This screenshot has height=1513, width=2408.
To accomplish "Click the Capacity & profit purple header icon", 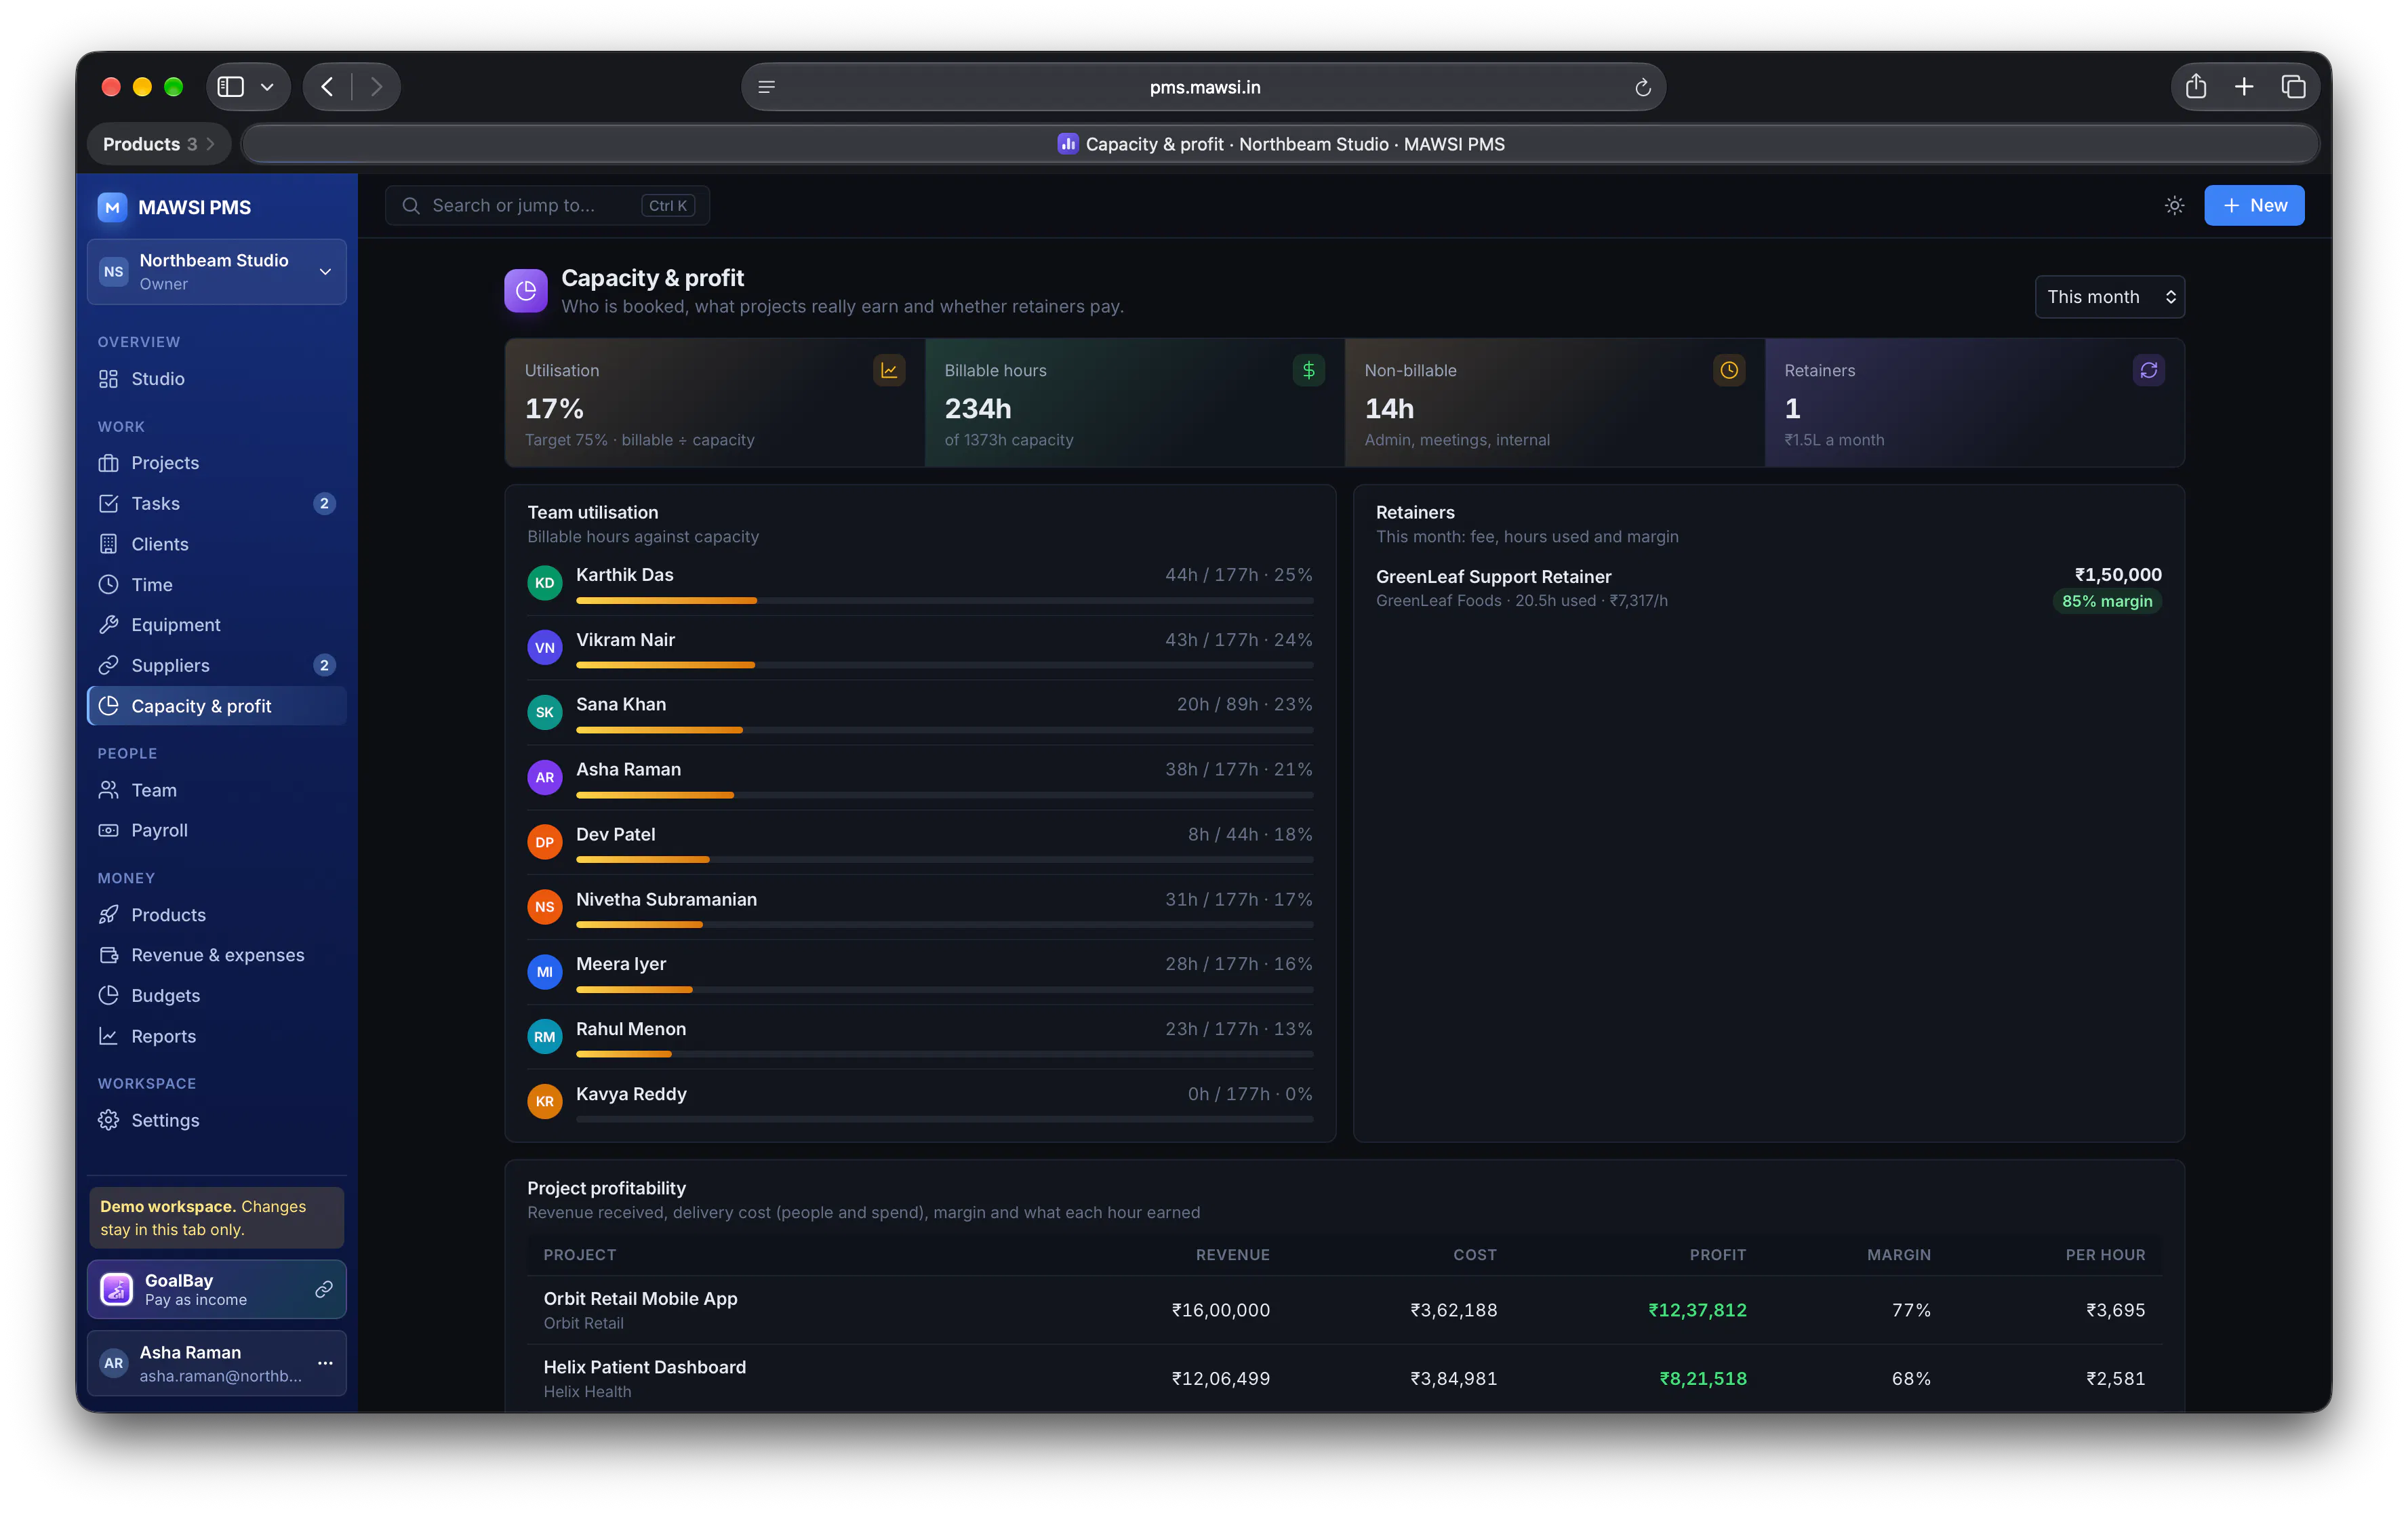I will [x=526, y=290].
